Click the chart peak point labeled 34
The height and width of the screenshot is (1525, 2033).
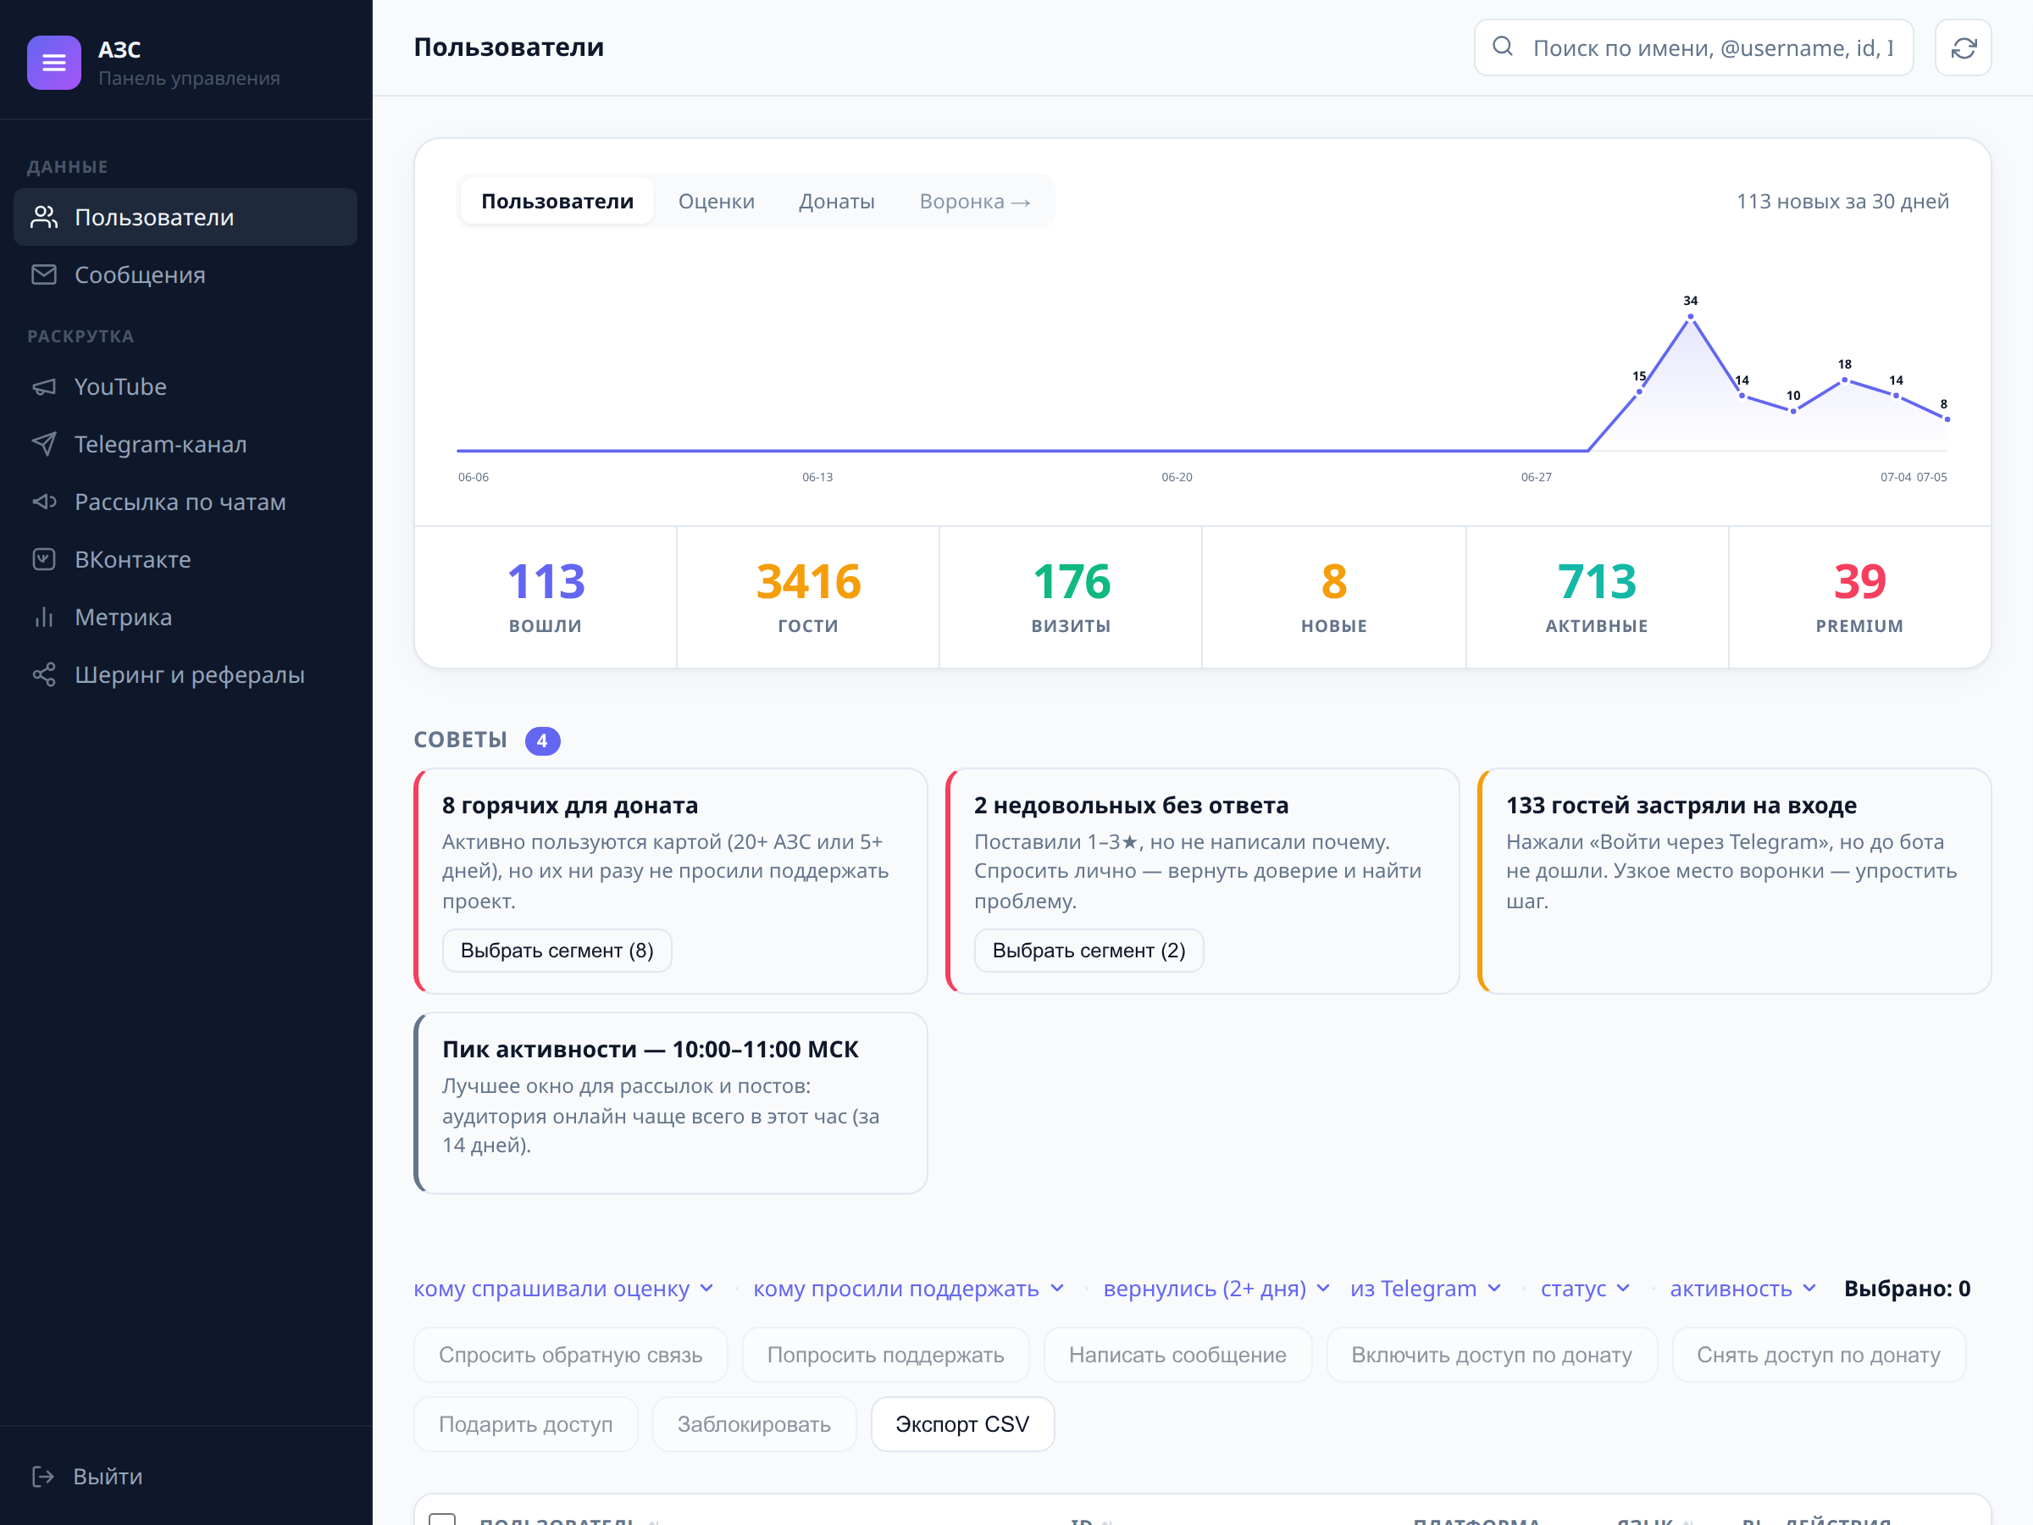click(x=1690, y=316)
